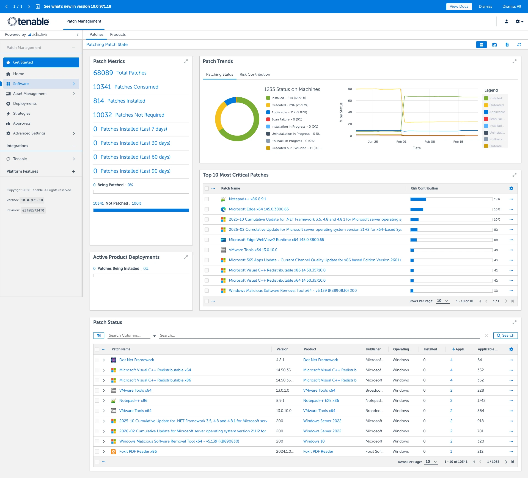Go to next page in Patch Status table
This screenshot has height=478, width=528.
506,462
